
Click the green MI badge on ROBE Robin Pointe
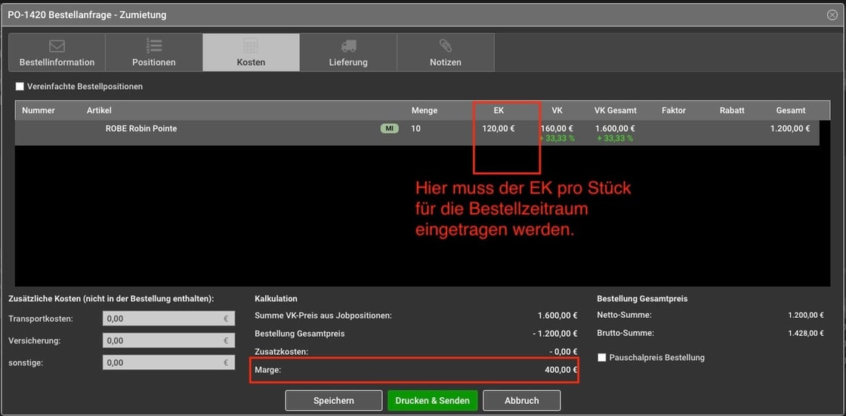point(389,129)
